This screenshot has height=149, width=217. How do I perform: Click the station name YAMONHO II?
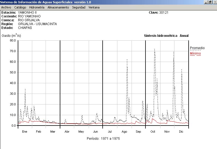tap(27, 13)
